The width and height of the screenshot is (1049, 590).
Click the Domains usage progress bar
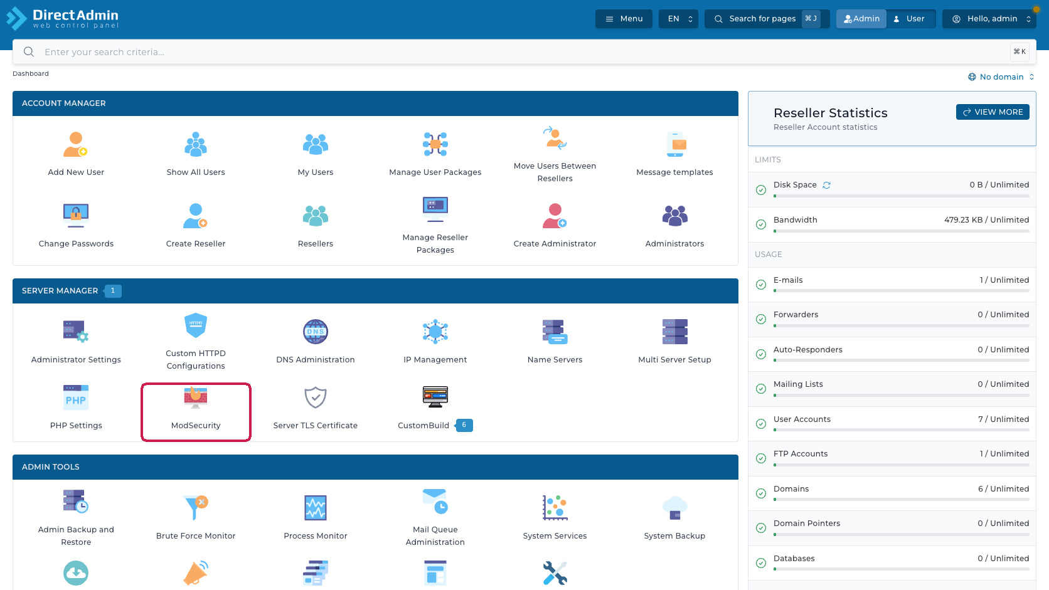(902, 500)
